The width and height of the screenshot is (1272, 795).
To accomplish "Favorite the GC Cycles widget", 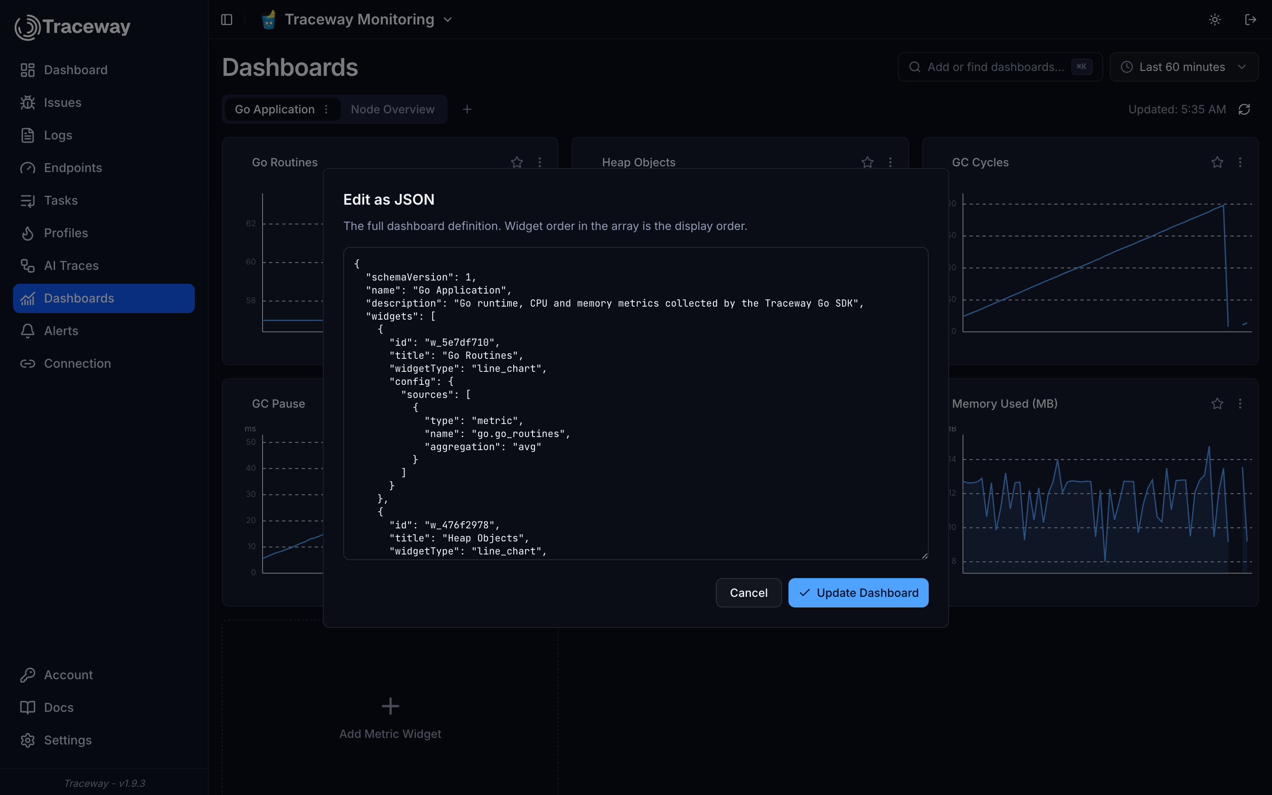I will [1217, 163].
